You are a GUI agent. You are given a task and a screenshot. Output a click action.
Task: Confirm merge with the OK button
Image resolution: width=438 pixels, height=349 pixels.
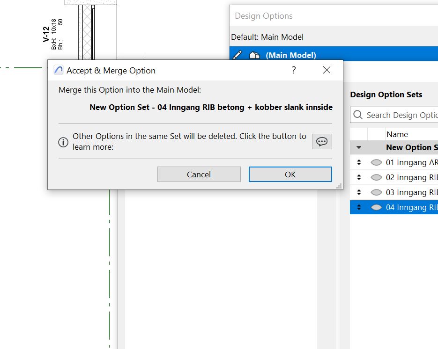click(290, 174)
